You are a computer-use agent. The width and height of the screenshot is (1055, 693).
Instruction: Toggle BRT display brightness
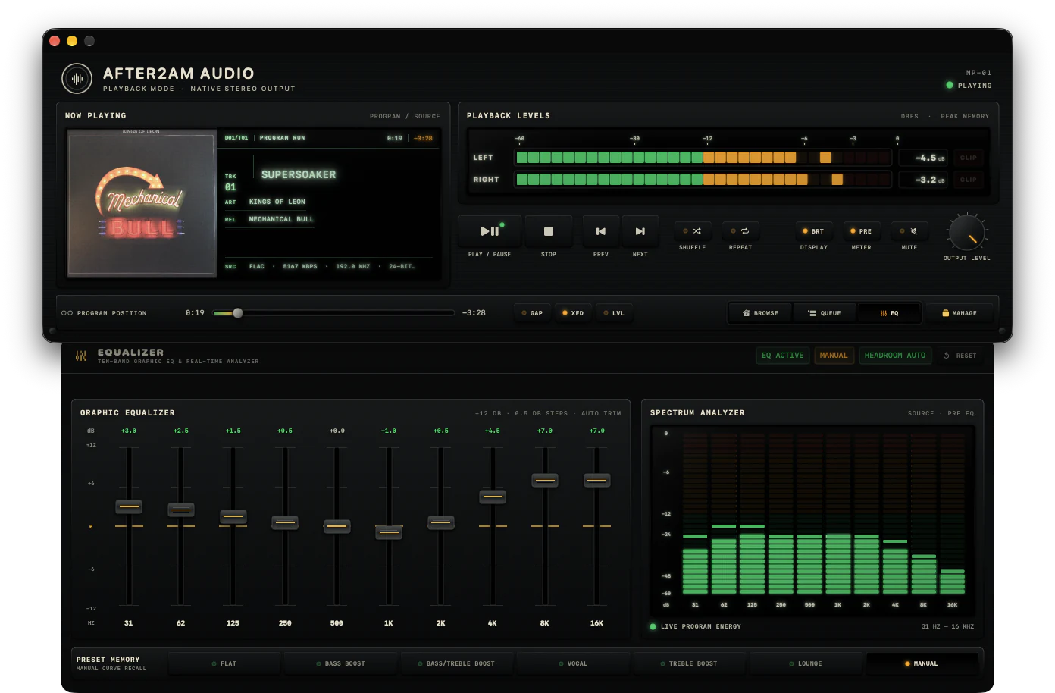click(814, 231)
